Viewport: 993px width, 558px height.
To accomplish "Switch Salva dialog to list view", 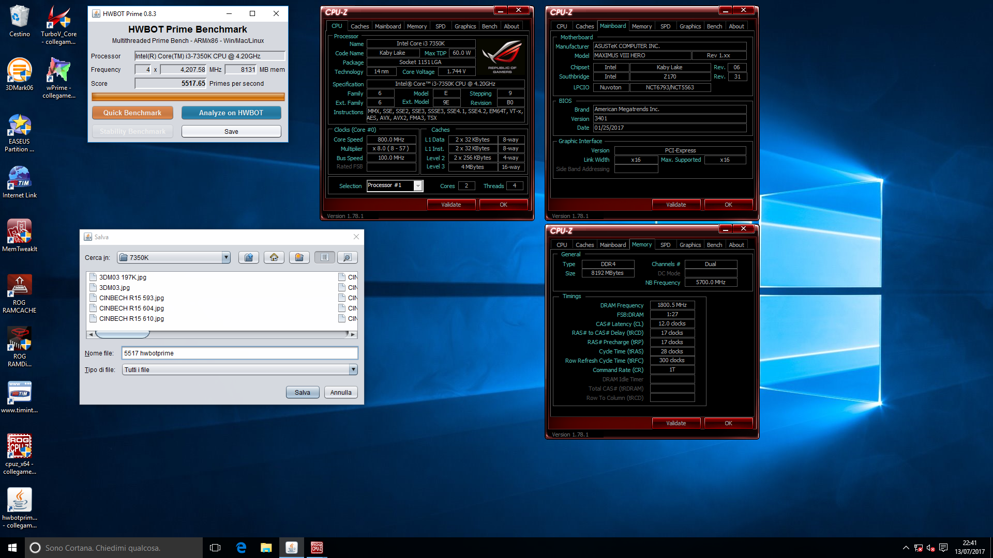I will point(325,257).
